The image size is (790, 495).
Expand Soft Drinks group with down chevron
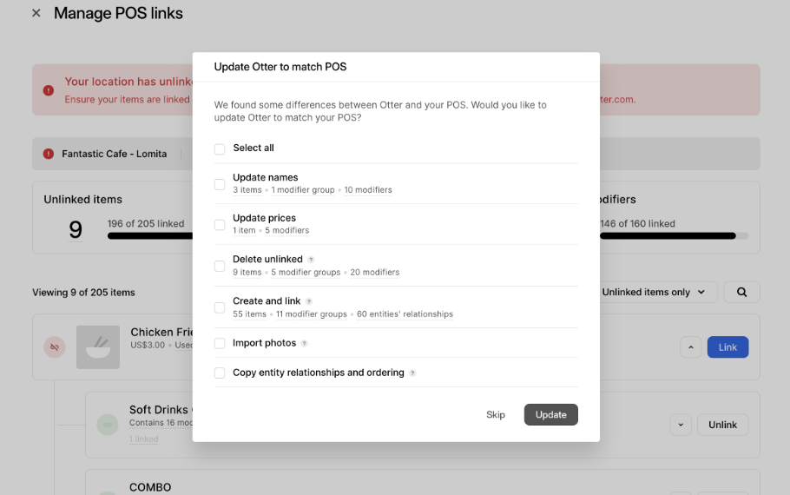(681, 425)
